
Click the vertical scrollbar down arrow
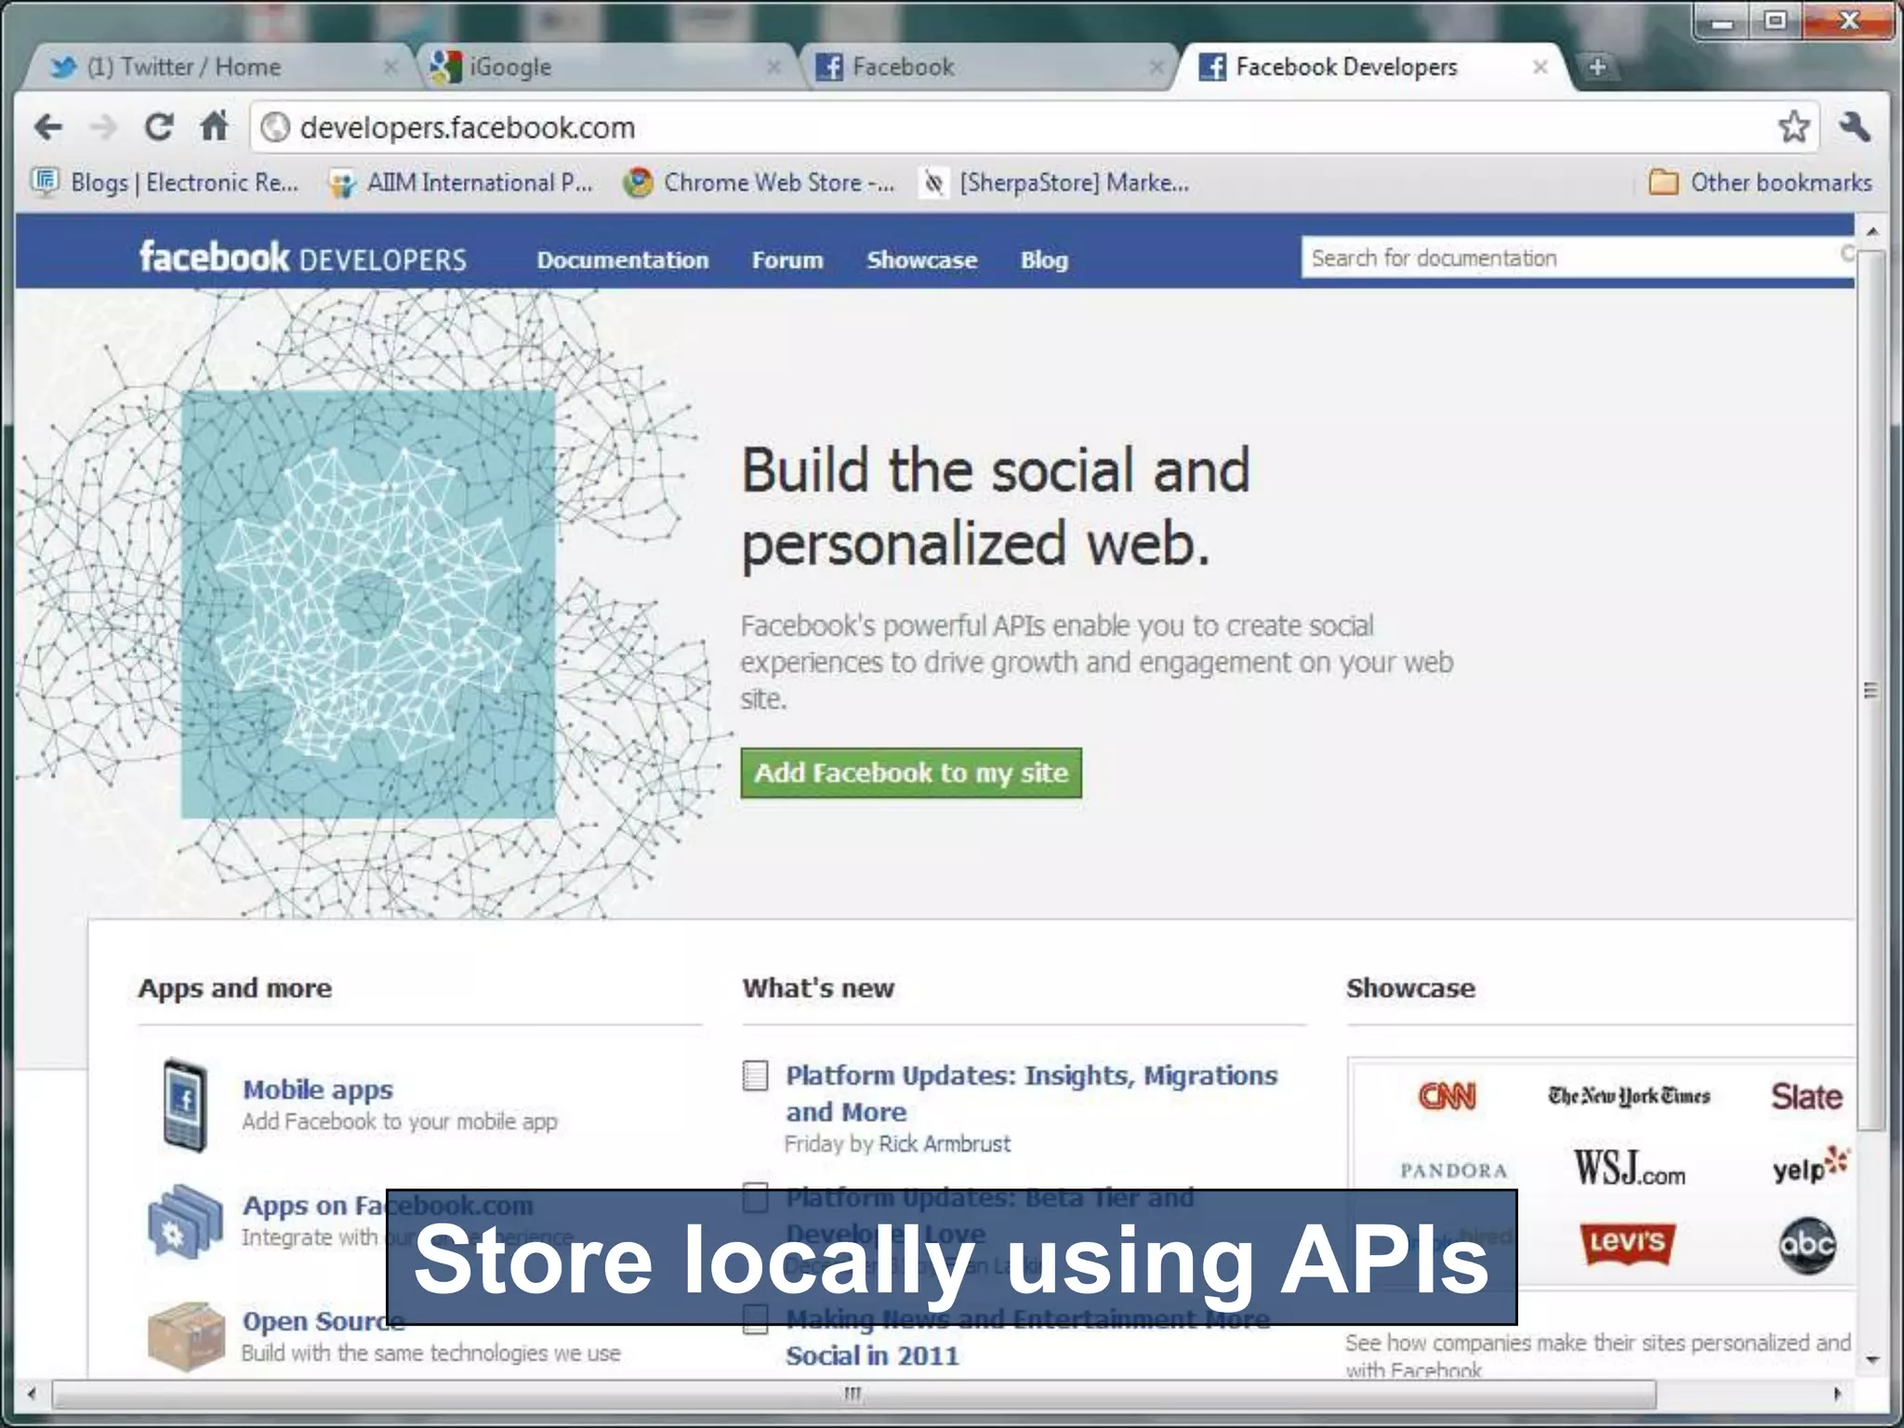coord(1871,1360)
